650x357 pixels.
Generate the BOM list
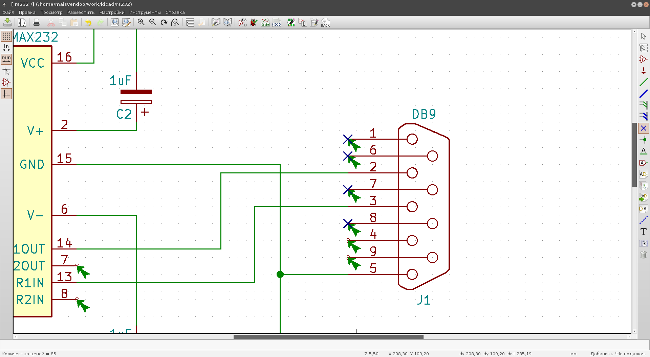[x=277, y=22]
